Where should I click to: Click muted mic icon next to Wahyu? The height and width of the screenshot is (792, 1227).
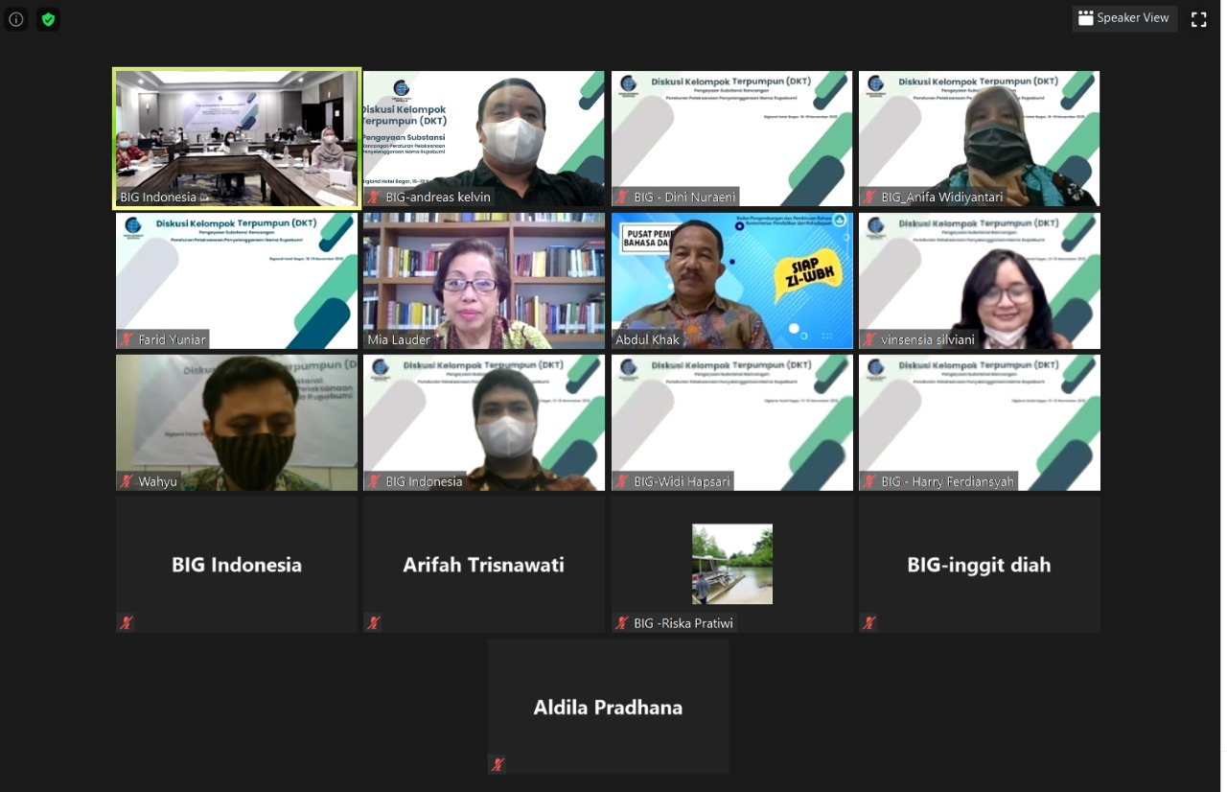(127, 481)
